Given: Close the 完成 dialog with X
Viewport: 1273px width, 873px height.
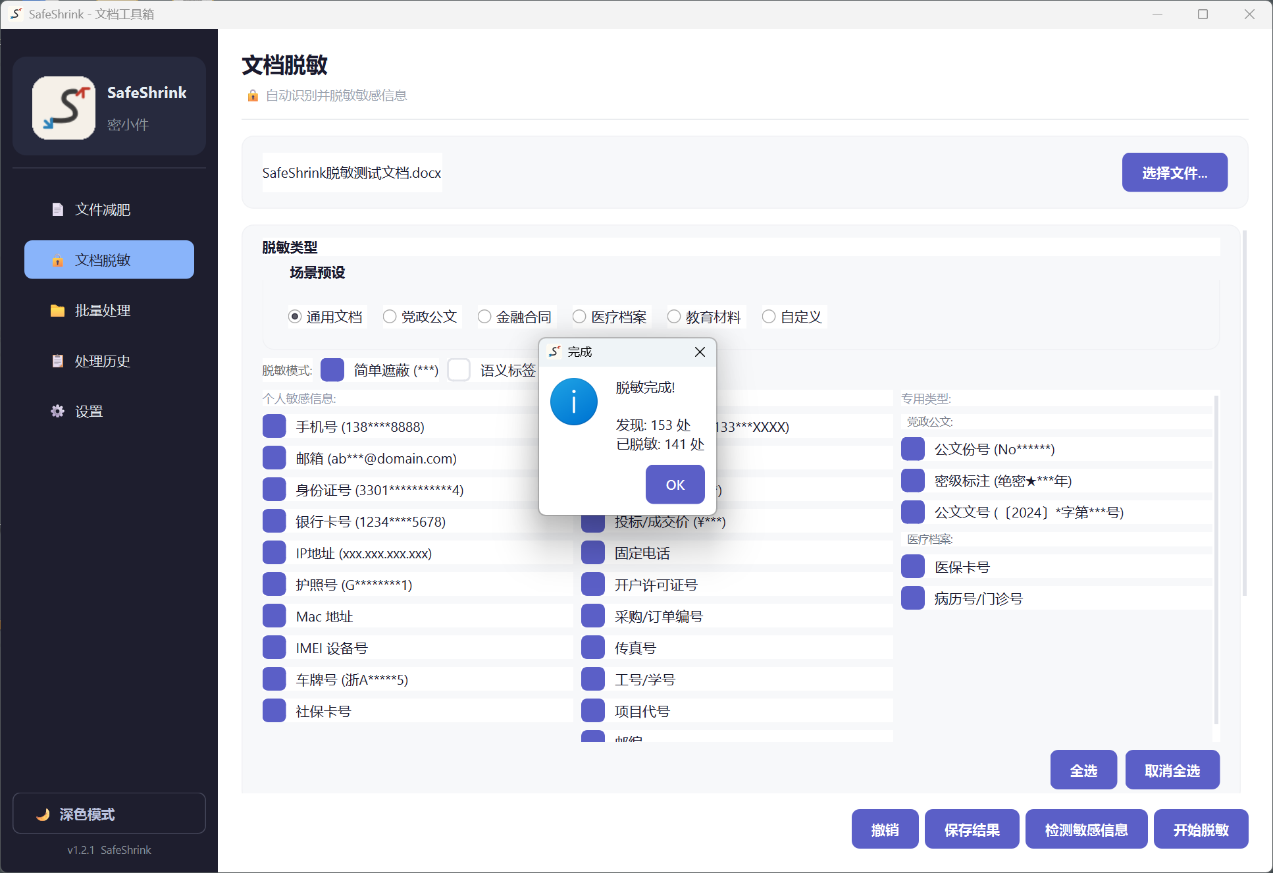Looking at the screenshot, I should 700,352.
